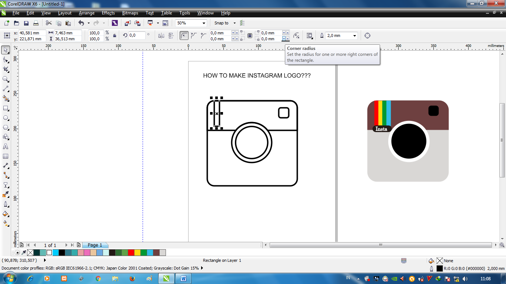Open the Effects menu
Screen dimensions: 506x284
108,13
